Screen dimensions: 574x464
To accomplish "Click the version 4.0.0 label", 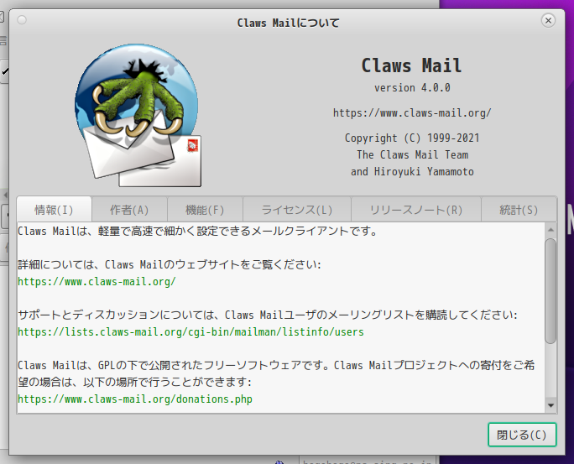I will (x=412, y=88).
